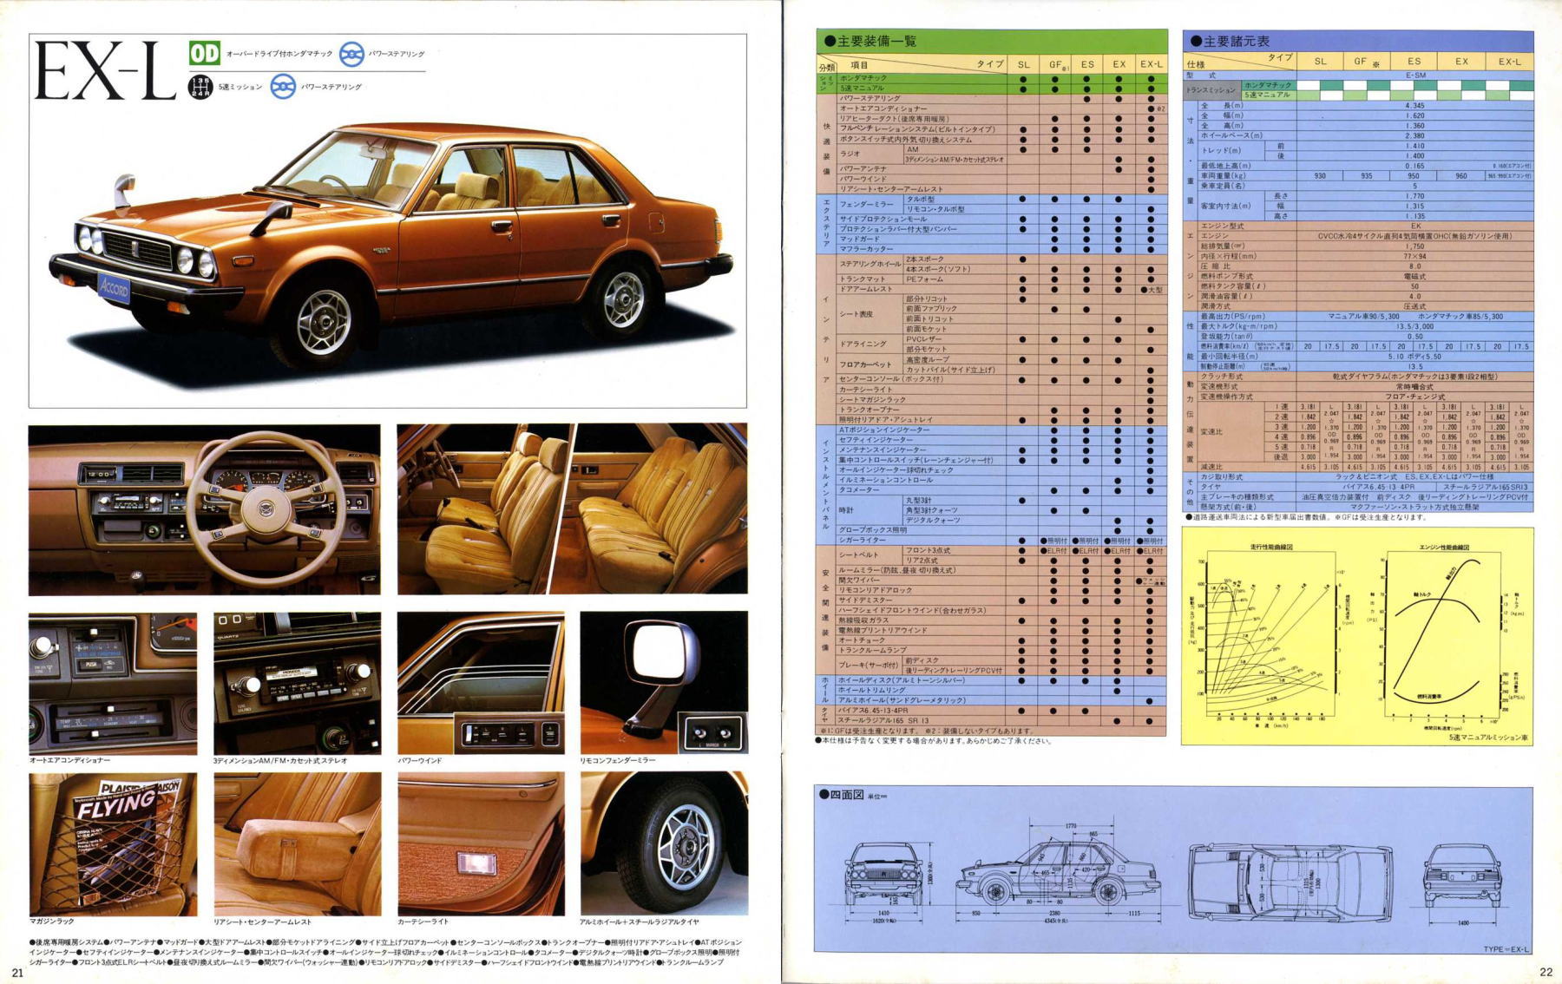Click the courtesy light door photo
The image size is (1562, 984).
(x=481, y=843)
